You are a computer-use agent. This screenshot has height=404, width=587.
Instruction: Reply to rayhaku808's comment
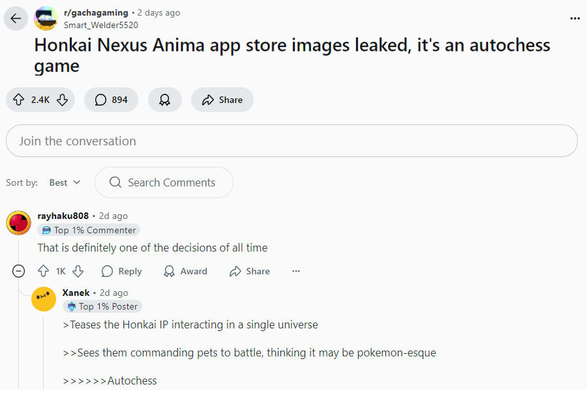point(122,271)
